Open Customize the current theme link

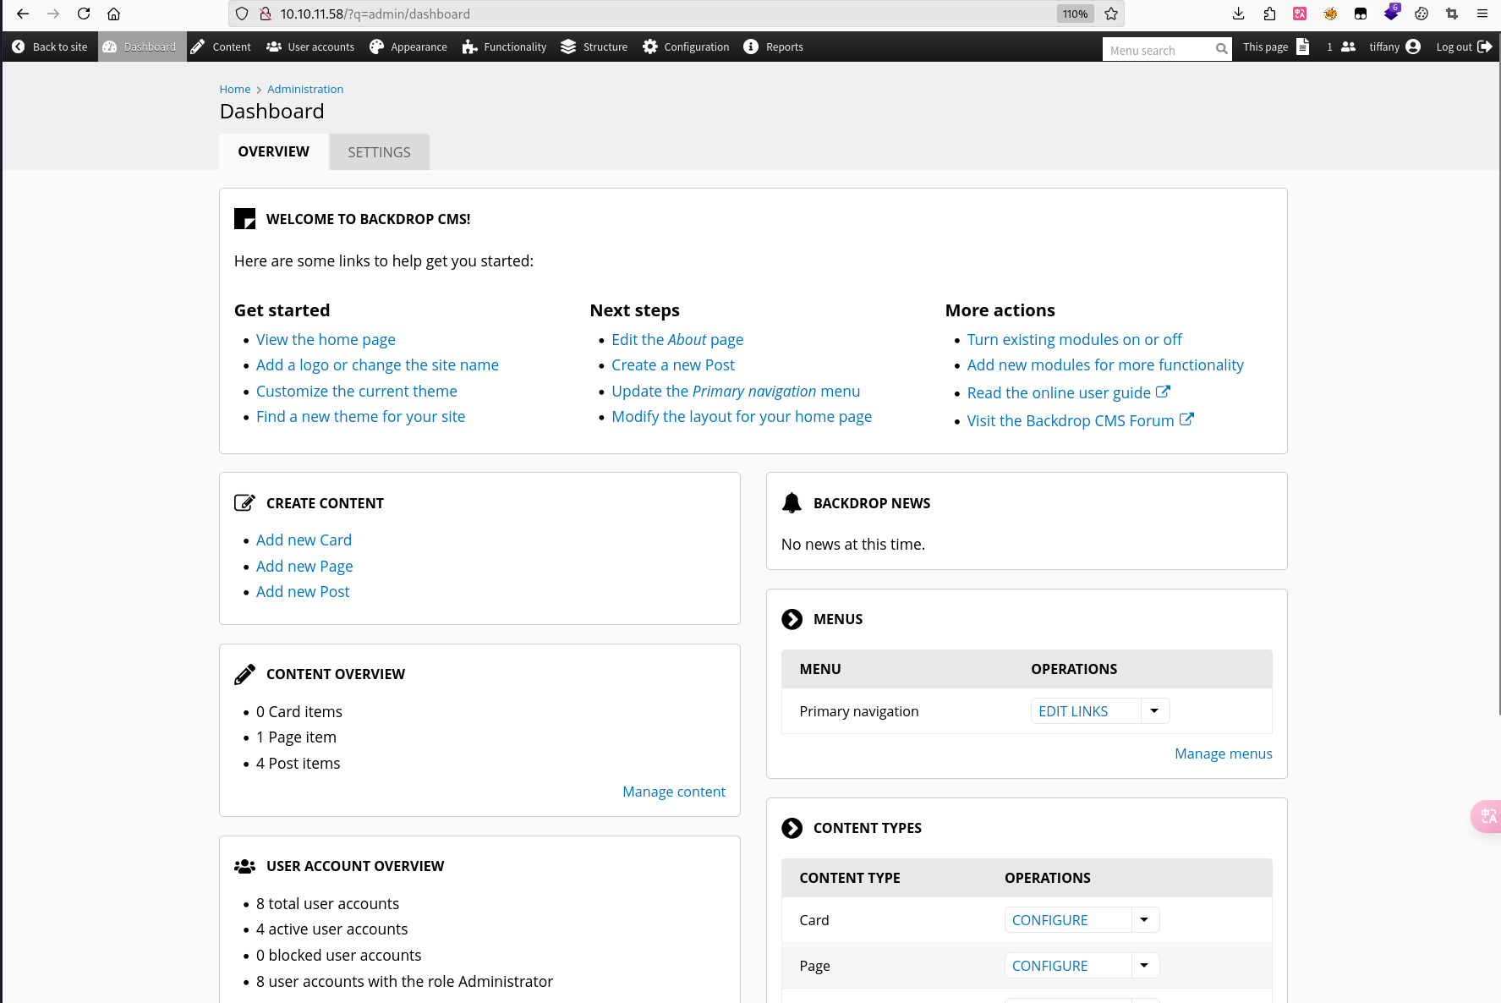point(356,391)
